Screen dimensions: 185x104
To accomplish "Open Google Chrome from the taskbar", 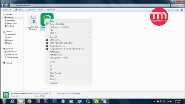I will click(29, 101).
